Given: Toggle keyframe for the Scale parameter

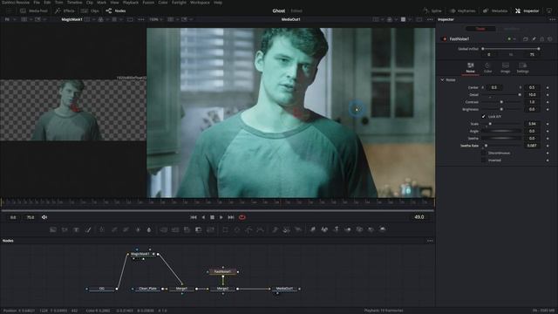Looking at the screenshot, I should point(548,124).
